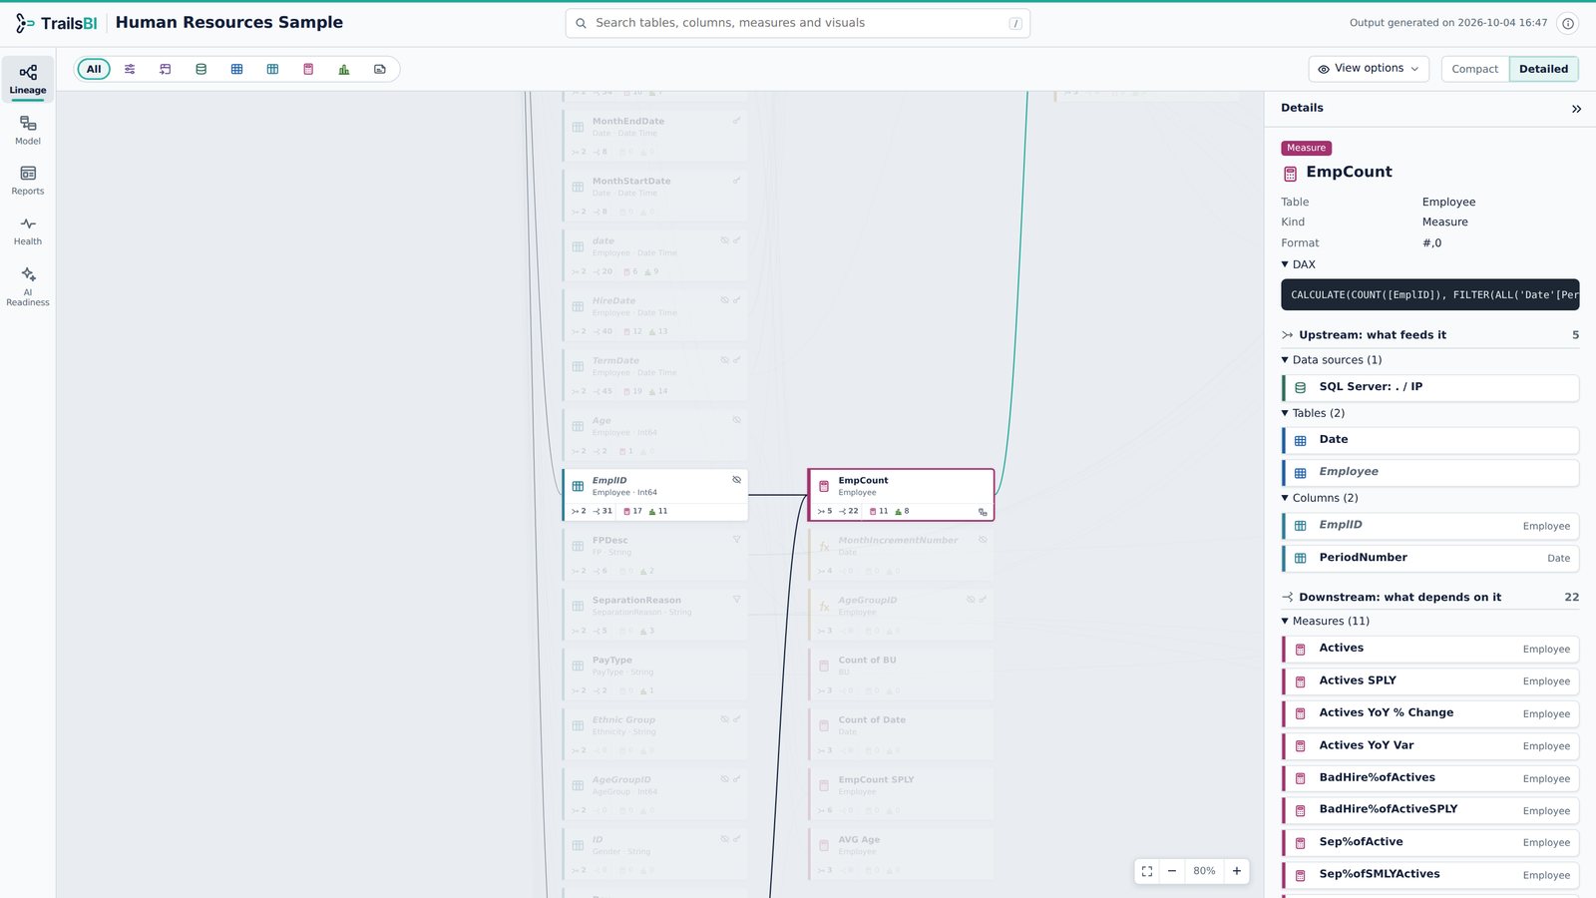
Task: Open SQL Server: . / IP data source
Action: coord(1430,387)
